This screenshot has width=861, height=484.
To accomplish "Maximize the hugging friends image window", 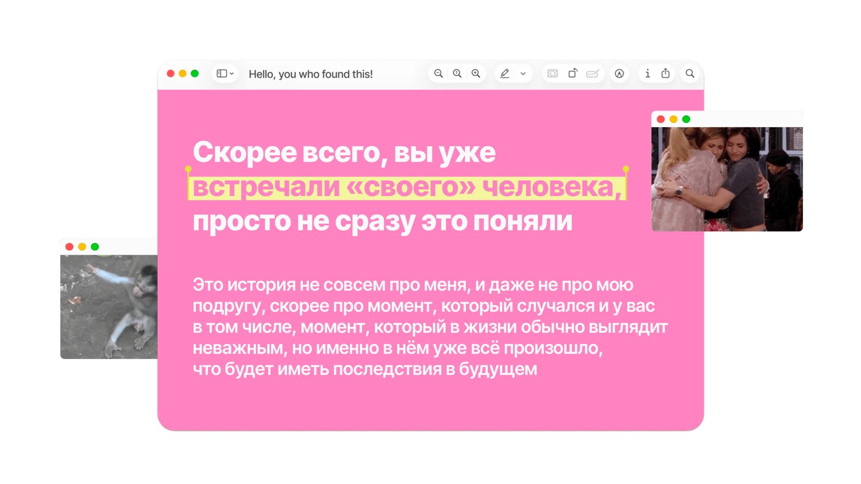I will tap(686, 119).
